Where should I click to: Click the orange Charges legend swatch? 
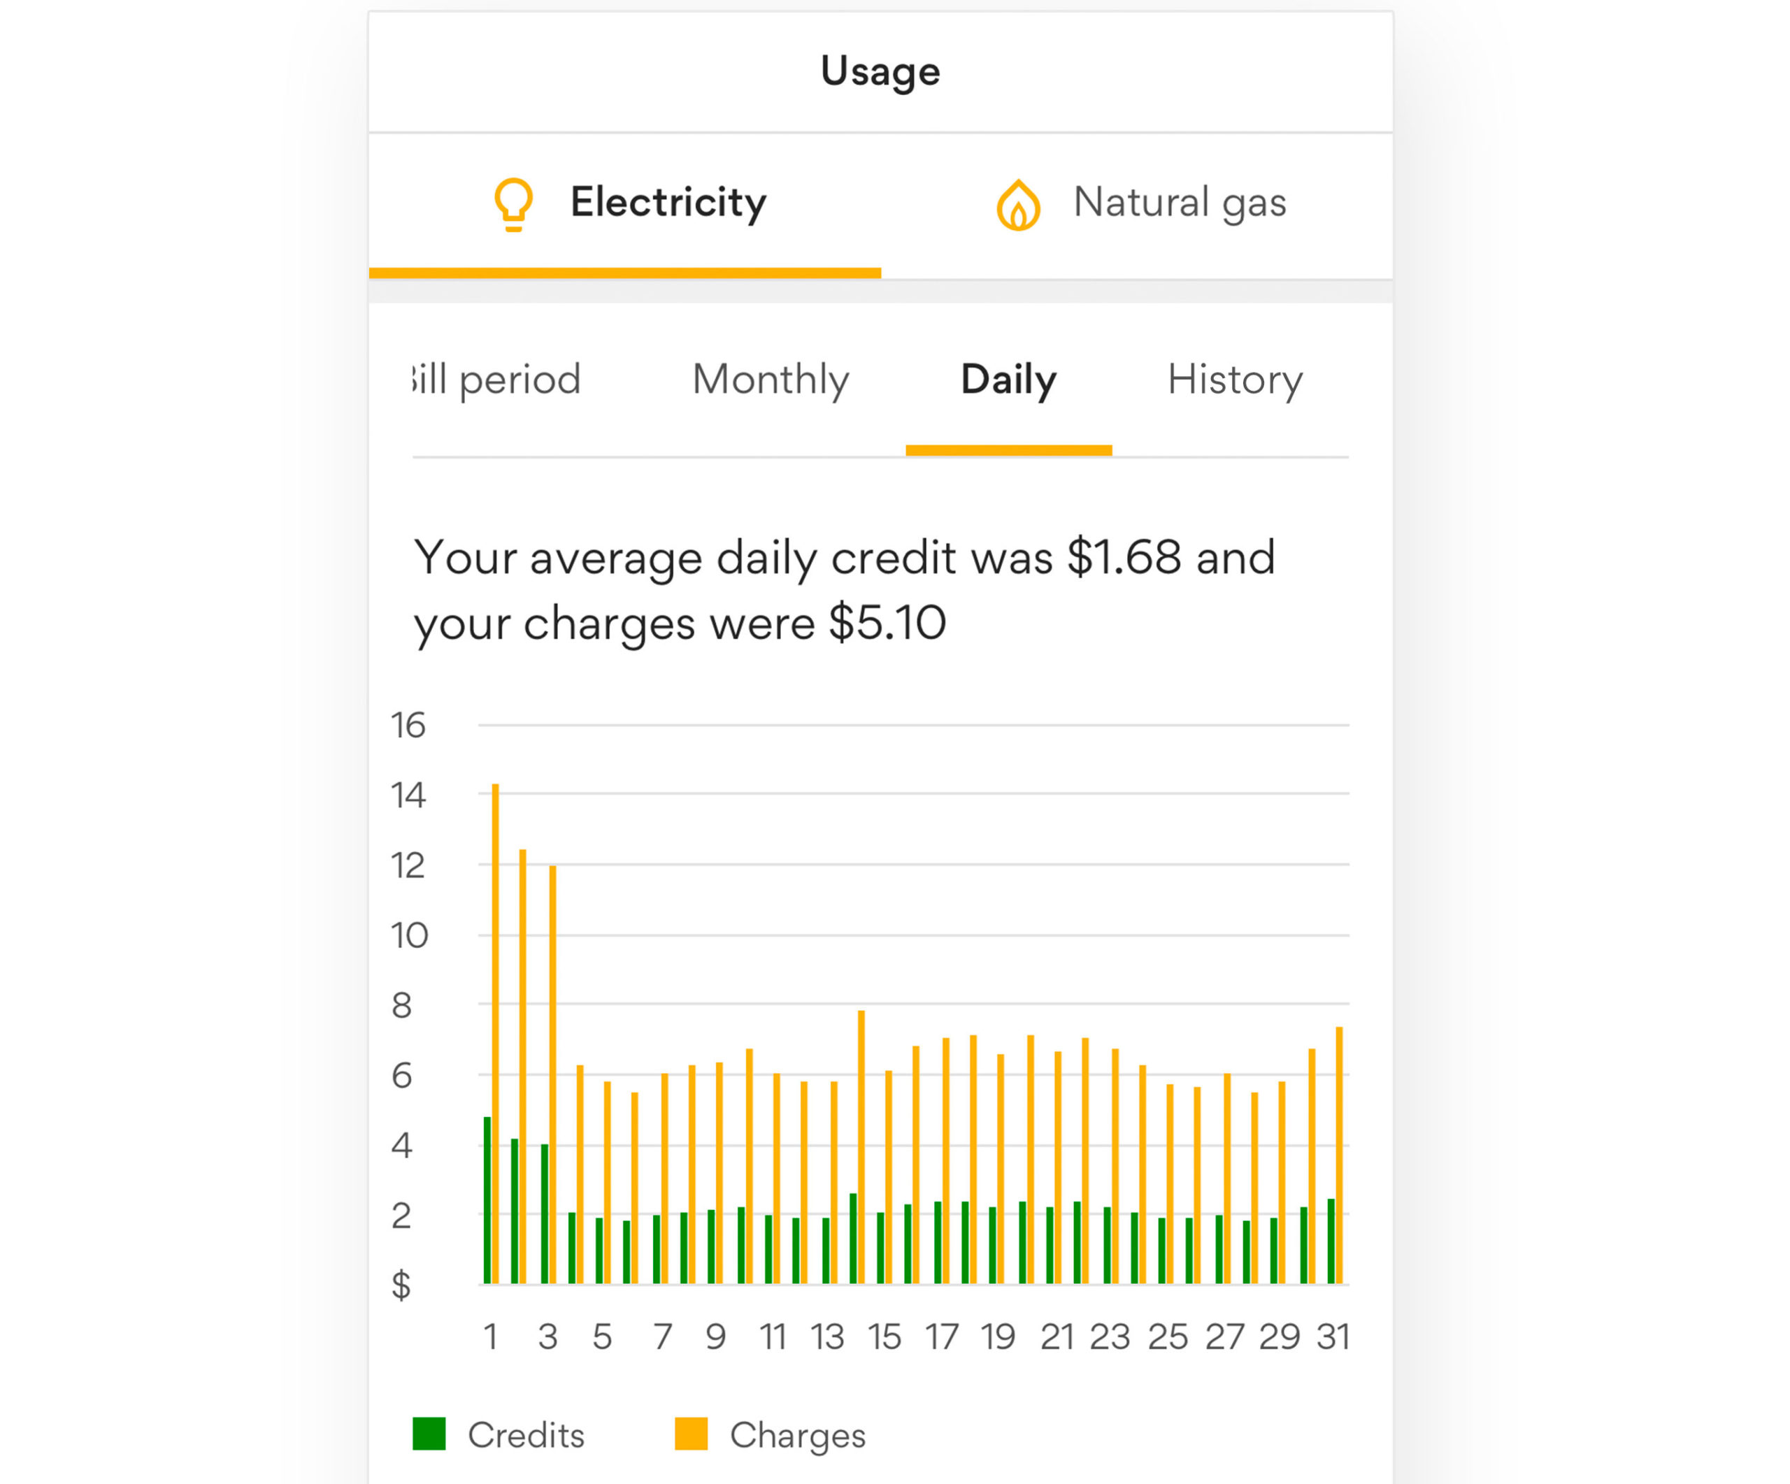point(692,1434)
